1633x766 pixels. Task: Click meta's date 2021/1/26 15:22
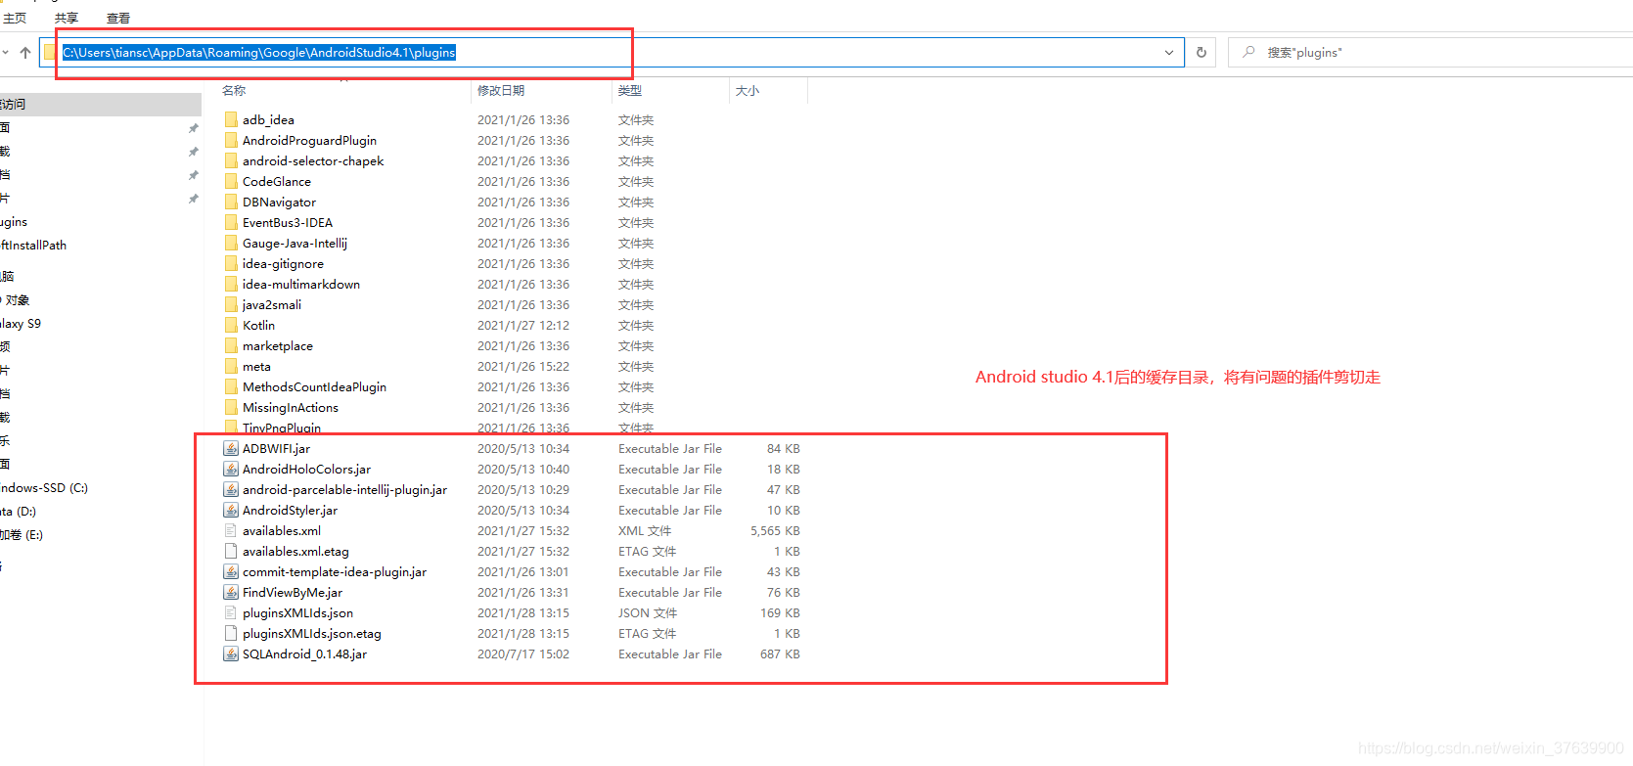coord(523,366)
